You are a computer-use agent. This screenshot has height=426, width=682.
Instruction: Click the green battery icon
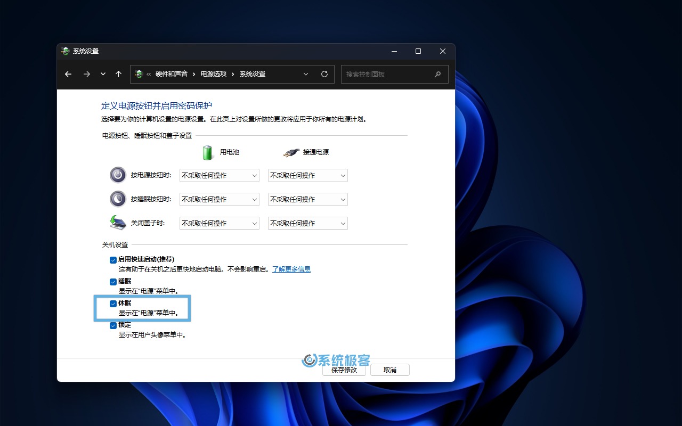click(x=208, y=152)
